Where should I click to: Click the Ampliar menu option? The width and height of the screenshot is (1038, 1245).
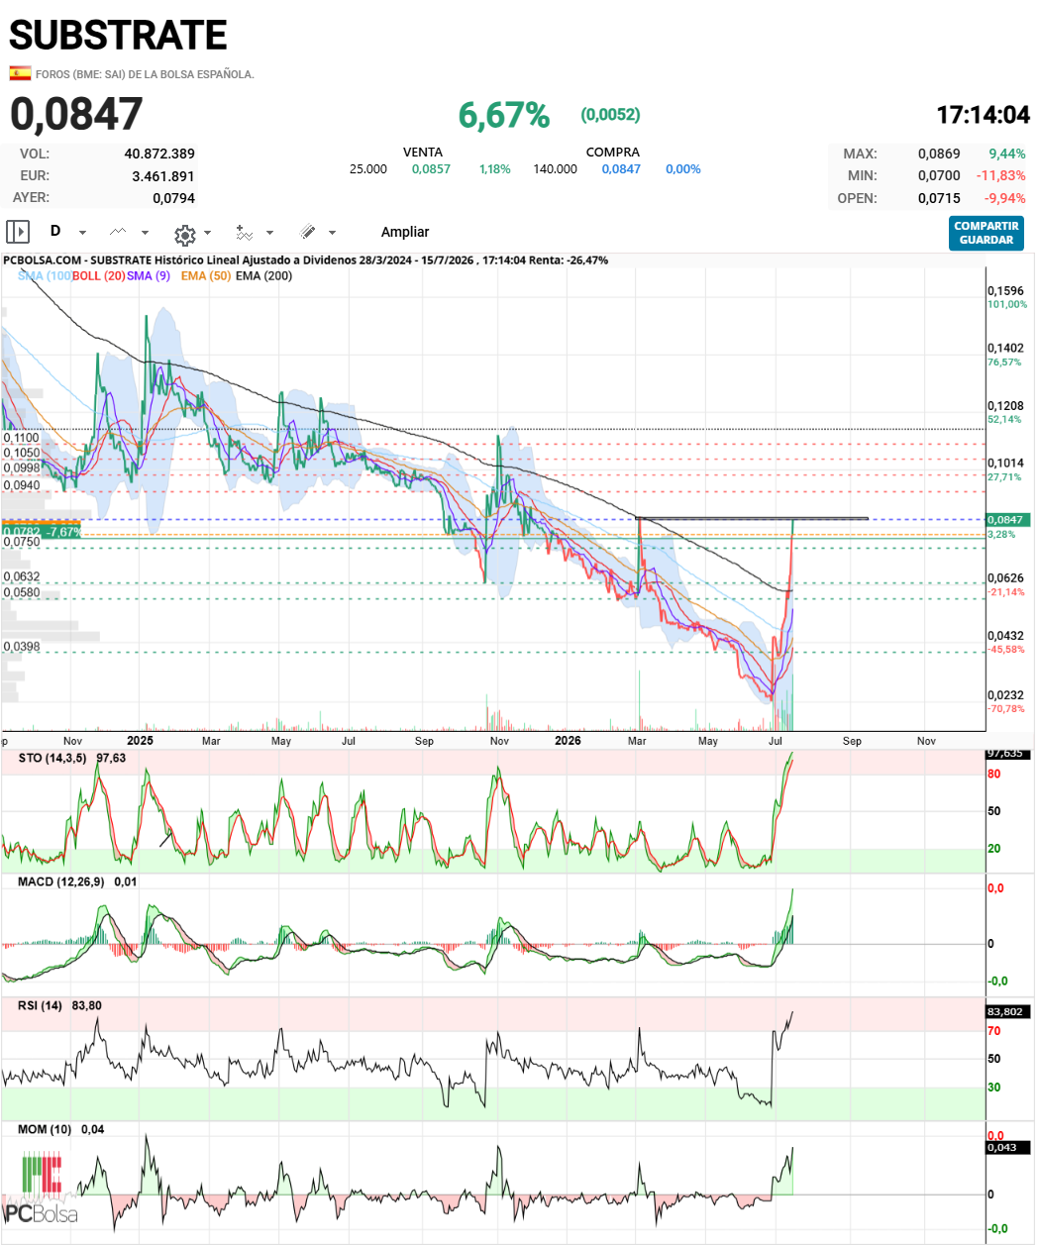pyautogui.click(x=405, y=232)
